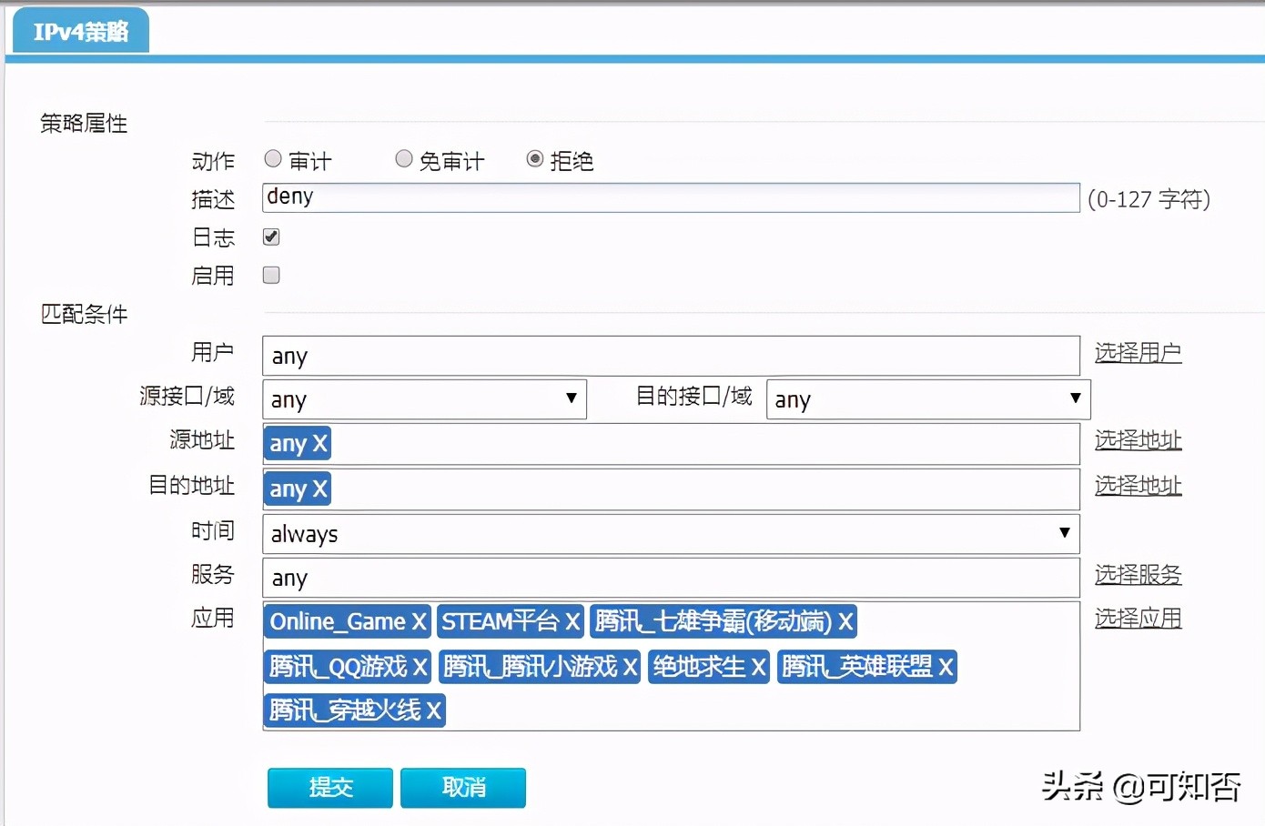The image size is (1265, 826).
Task: Click the 提交 submit button
Action: (x=329, y=787)
